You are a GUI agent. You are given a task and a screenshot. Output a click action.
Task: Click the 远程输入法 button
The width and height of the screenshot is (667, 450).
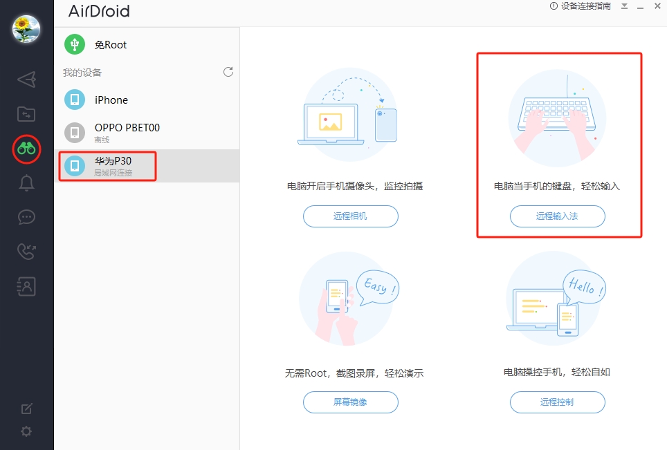click(557, 216)
